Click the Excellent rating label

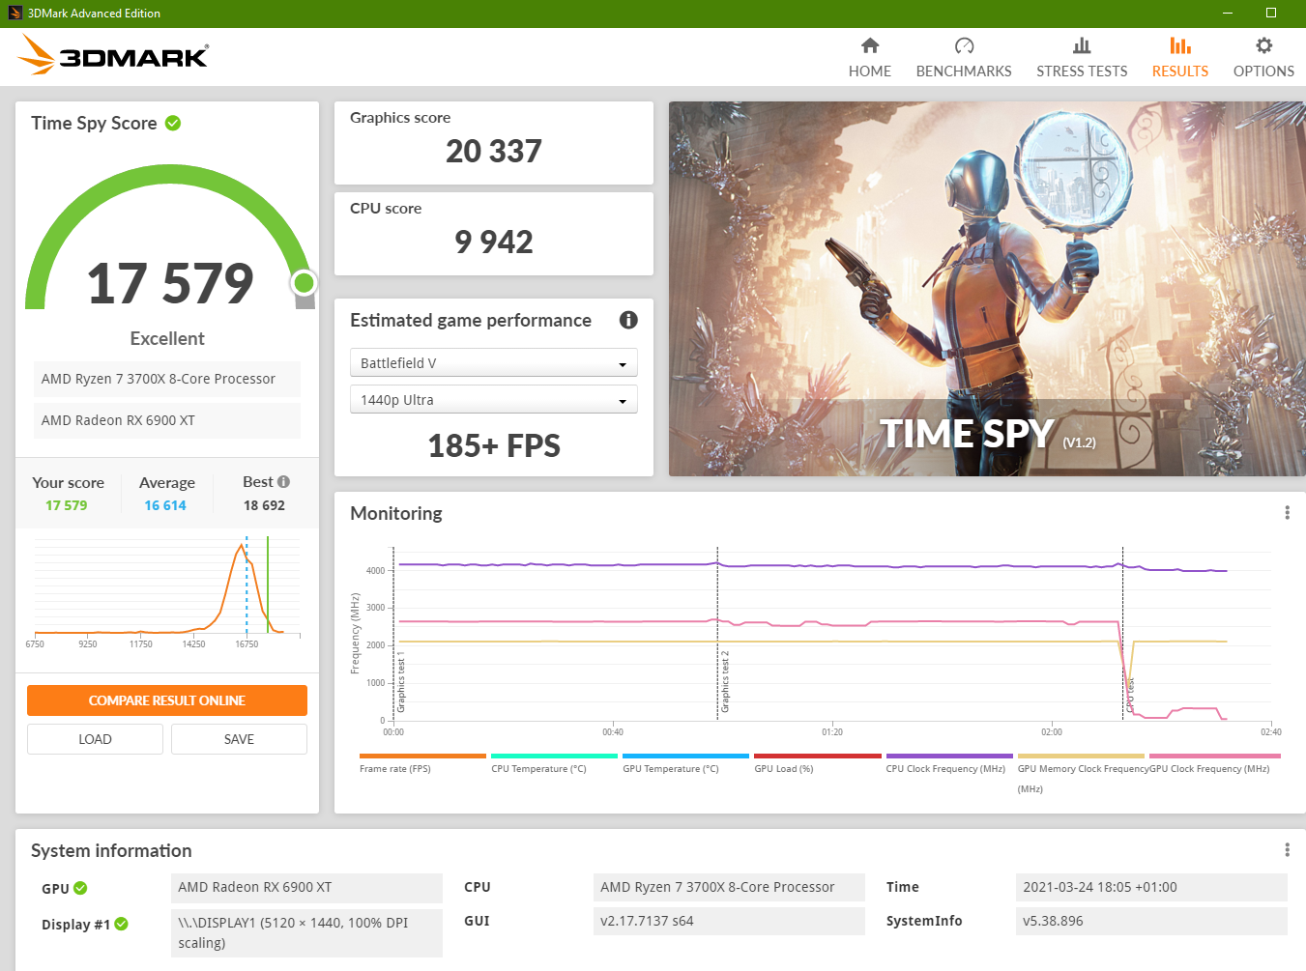point(167,338)
